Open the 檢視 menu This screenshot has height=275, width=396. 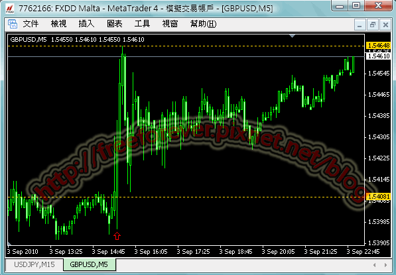pyautogui.click(x=58, y=24)
